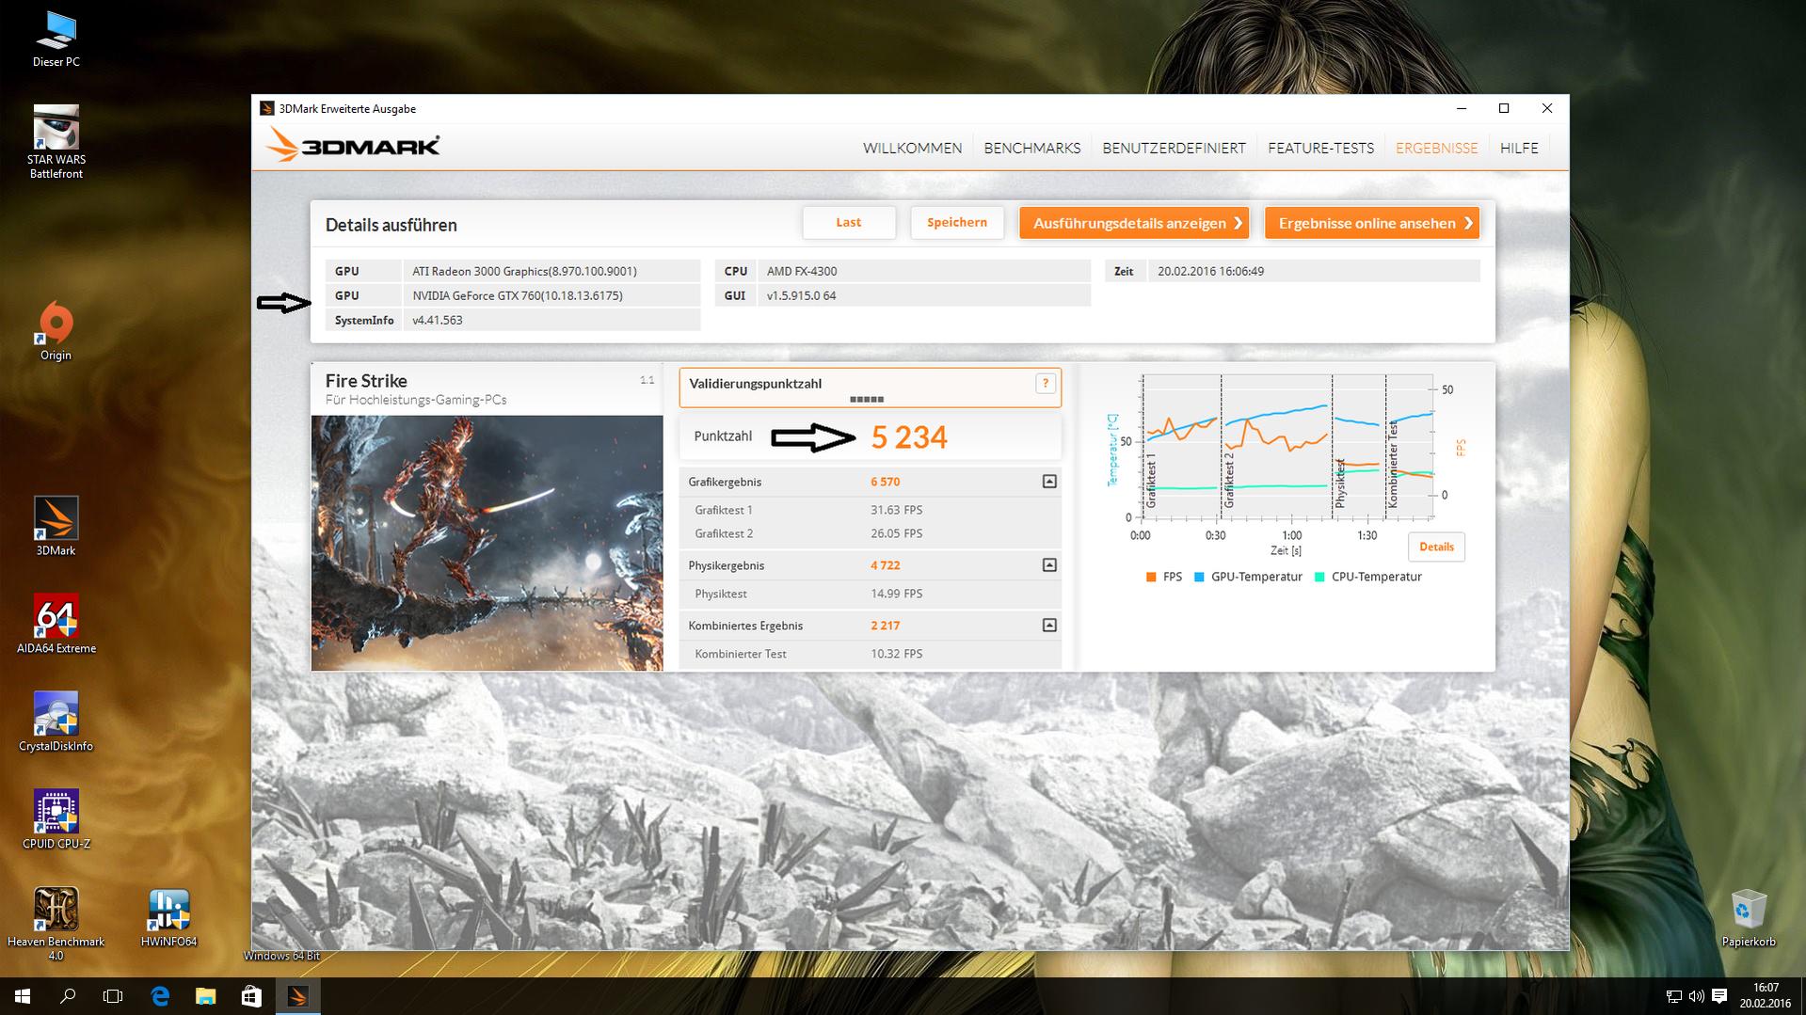This screenshot has width=1806, height=1015.
Task: Click Physiktest value 14.99 FPS
Action: tap(896, 594)
